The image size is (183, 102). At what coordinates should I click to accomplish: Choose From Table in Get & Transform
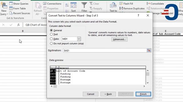click(x=17, y=8)
